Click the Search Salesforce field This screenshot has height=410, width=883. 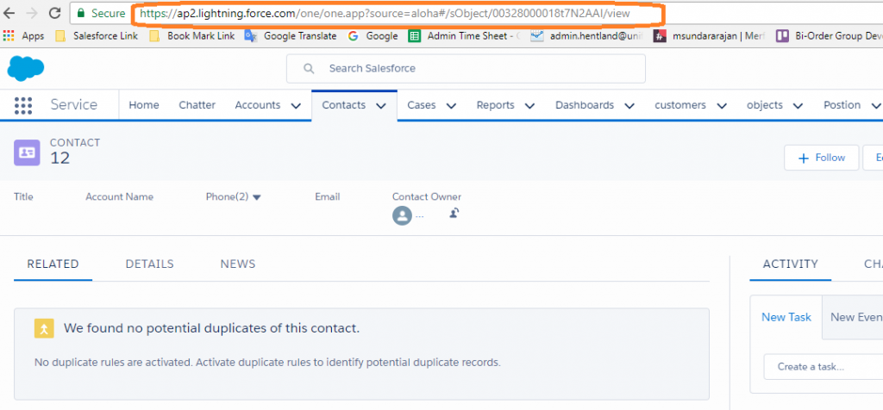pyautogui.click(x=466, y=68)
